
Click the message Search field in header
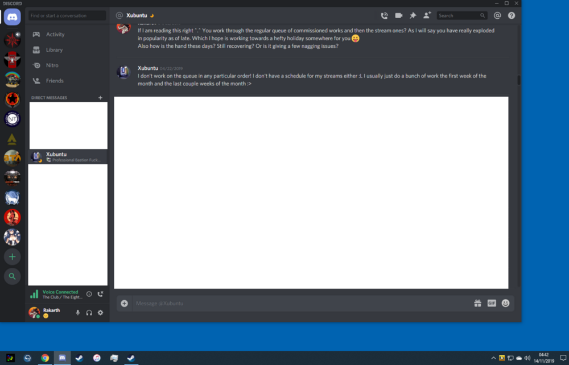pyautogui.click(x=461, y=15)
